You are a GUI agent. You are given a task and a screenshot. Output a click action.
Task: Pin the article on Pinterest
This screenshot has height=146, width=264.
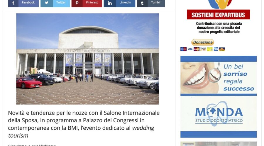(x=87, y=3)
